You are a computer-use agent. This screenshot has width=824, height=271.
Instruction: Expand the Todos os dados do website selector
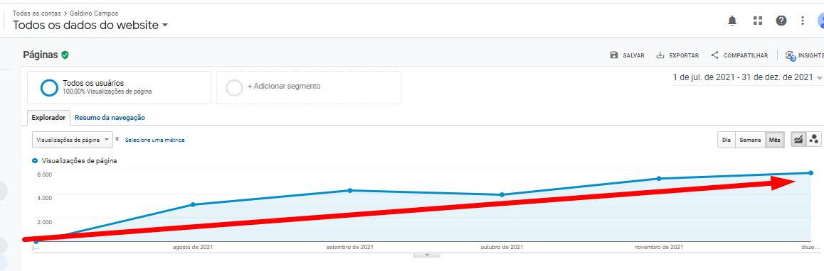(x=90, y=25)
